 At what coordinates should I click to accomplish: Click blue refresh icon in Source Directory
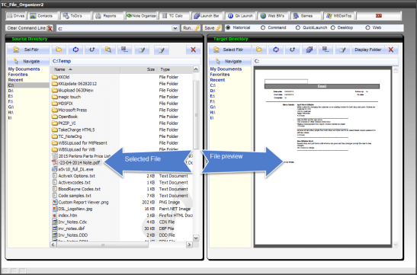click(x=75, y=50)
